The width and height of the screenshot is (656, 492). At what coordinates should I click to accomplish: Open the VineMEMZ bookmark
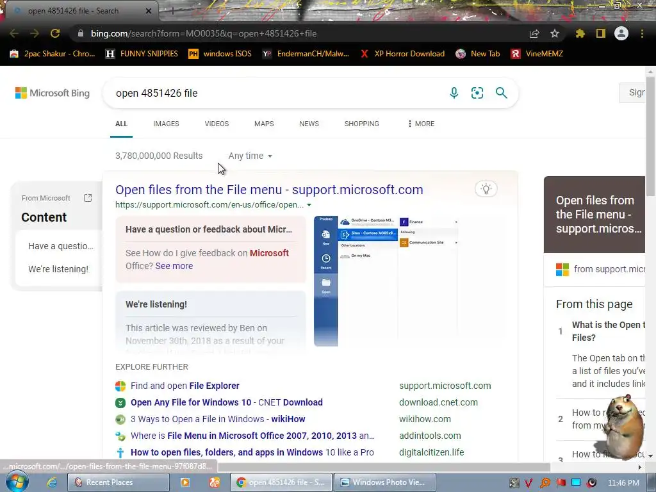tap(537, 54)
